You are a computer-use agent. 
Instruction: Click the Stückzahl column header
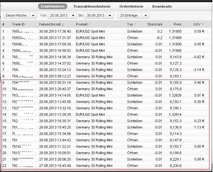click(154, 25)
